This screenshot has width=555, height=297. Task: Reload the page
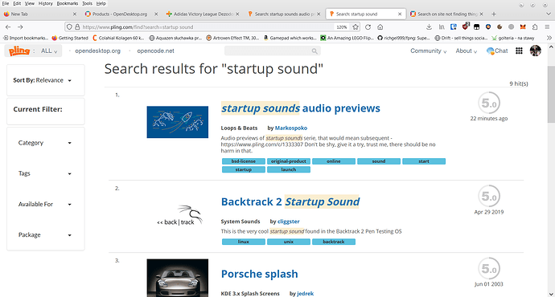[x=368, y=26]
